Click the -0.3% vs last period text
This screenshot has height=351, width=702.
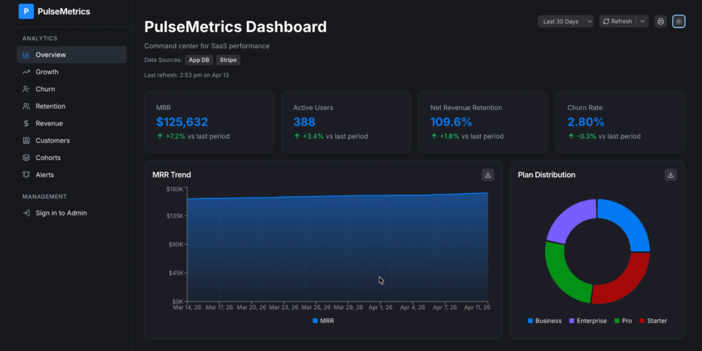608,136
